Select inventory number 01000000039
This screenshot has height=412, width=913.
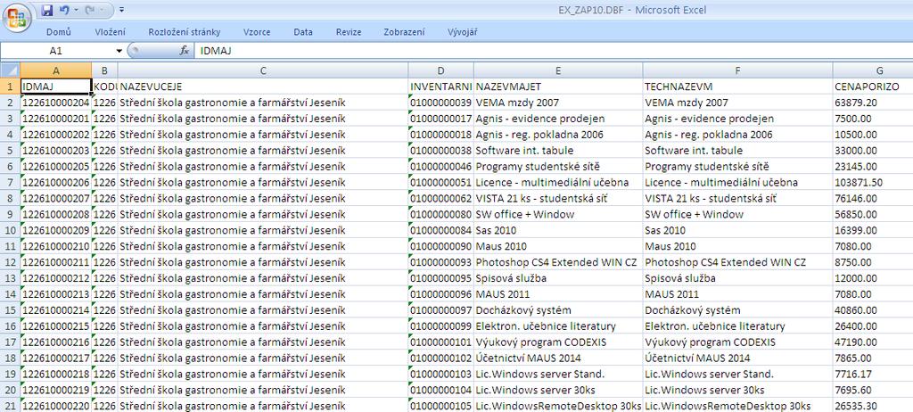coord(440,103)
